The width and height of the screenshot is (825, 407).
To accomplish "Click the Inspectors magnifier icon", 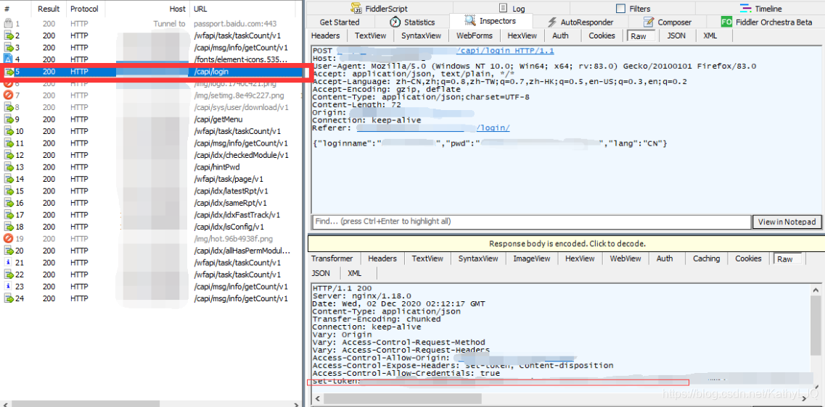I will click(470, 21).
